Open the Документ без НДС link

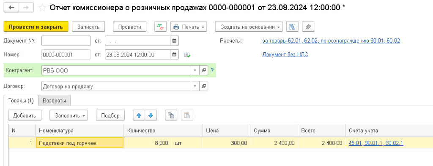[285, 54]
